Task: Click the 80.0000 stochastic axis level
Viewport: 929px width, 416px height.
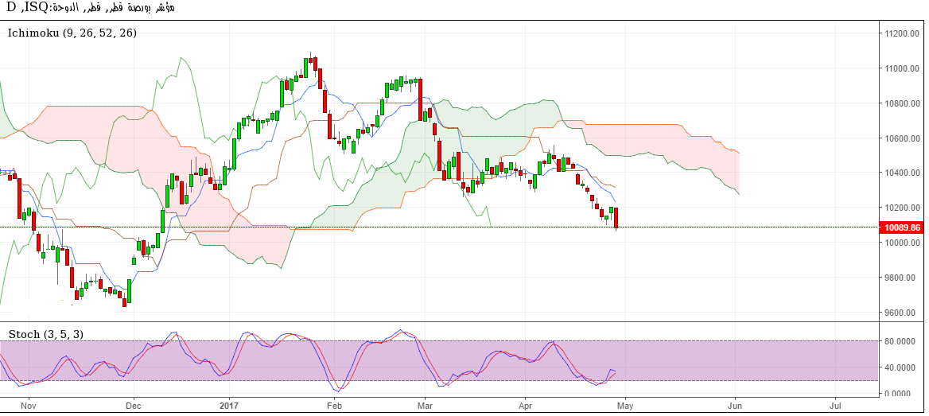Action: 902,341
